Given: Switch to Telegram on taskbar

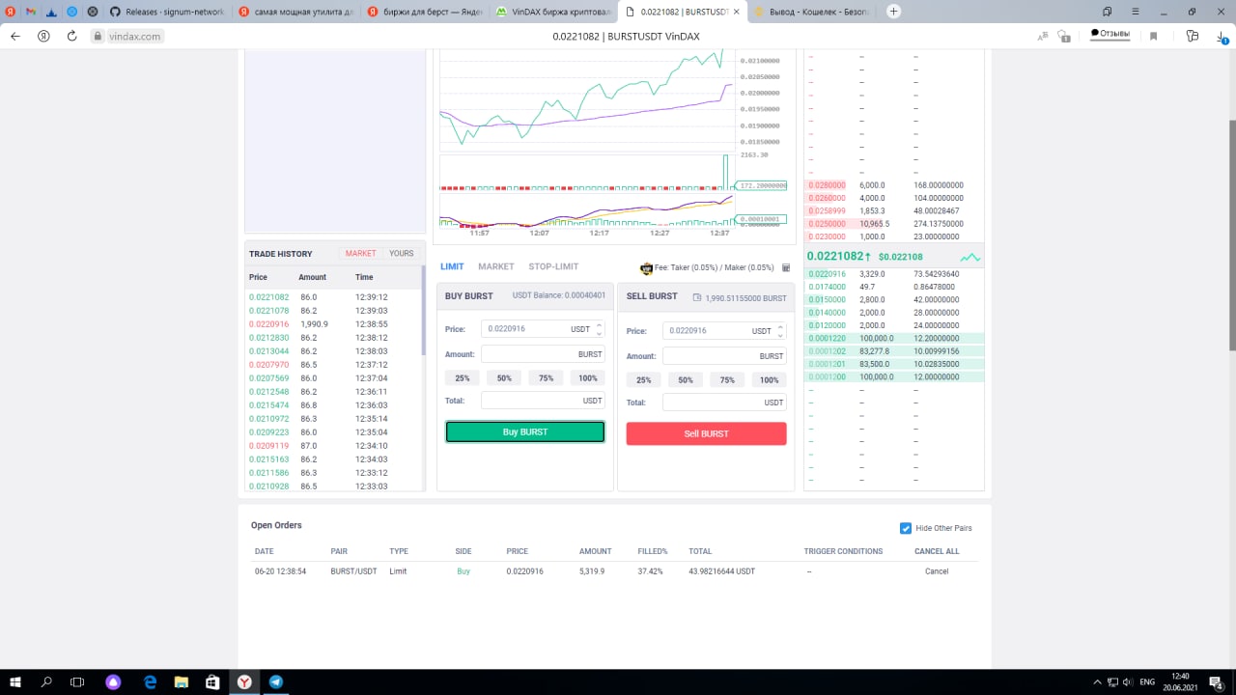Looking at the screenshot, I should [276, 681].
